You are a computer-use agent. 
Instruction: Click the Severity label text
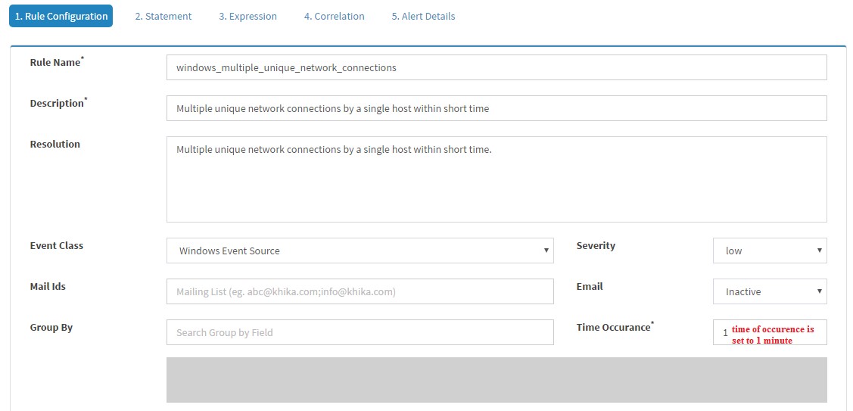click(596, 245)
